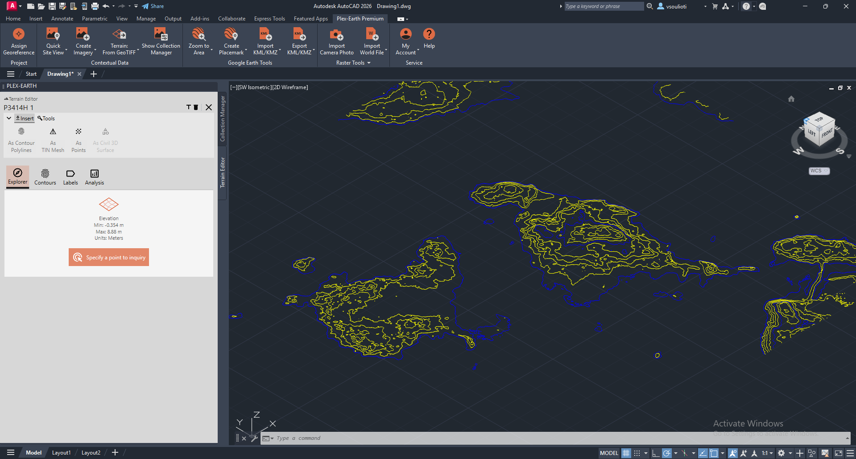Launch Create Imagery tool
Image resolution: width=856 pixels, height=459 pixels.
click(83, 41)
